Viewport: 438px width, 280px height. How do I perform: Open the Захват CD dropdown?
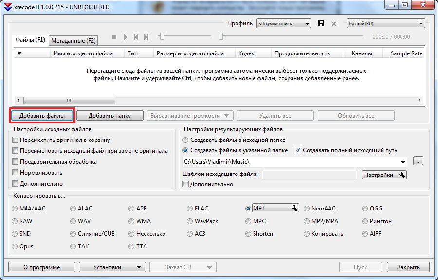[x=182, y=267]
